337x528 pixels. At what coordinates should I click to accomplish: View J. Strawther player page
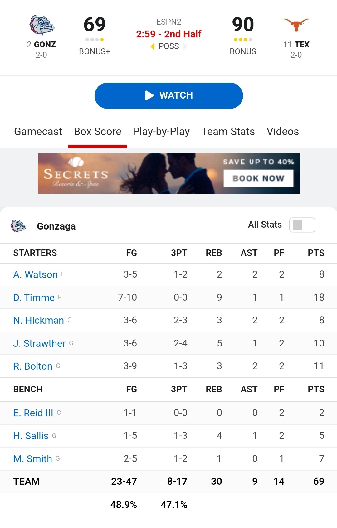39,343
